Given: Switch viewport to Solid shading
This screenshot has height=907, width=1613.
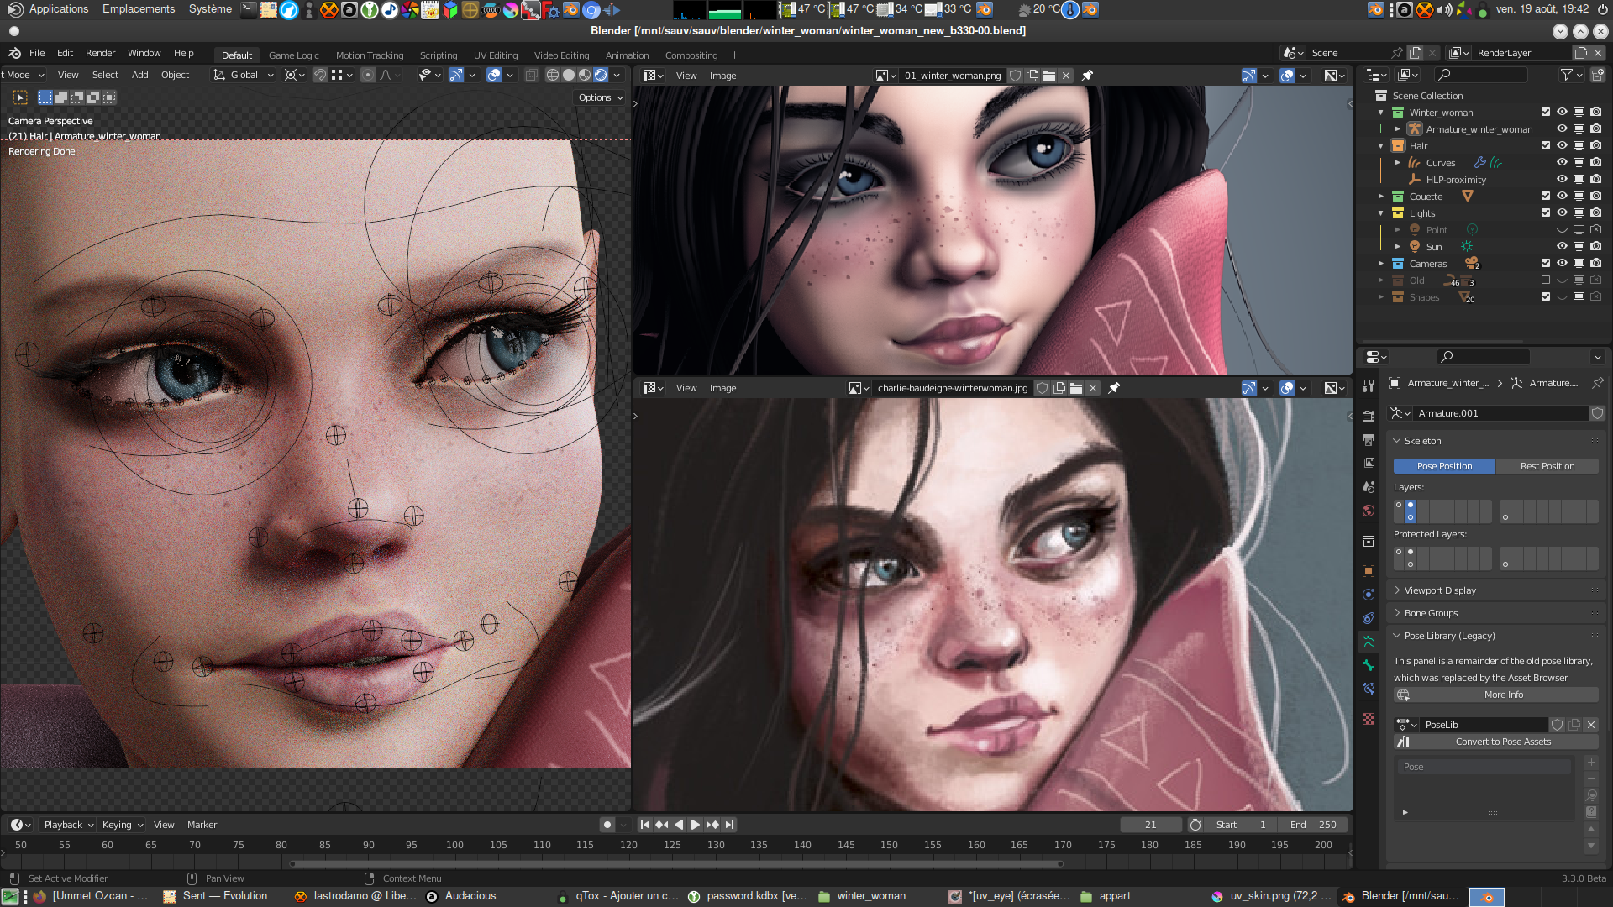Looking at the screenshot, I should pyautogui.click(x=569, y=75).
